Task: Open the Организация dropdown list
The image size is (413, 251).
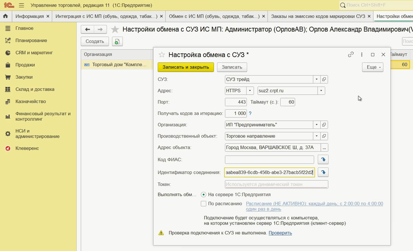Action: pyautogui.click(x=317, y=125)
